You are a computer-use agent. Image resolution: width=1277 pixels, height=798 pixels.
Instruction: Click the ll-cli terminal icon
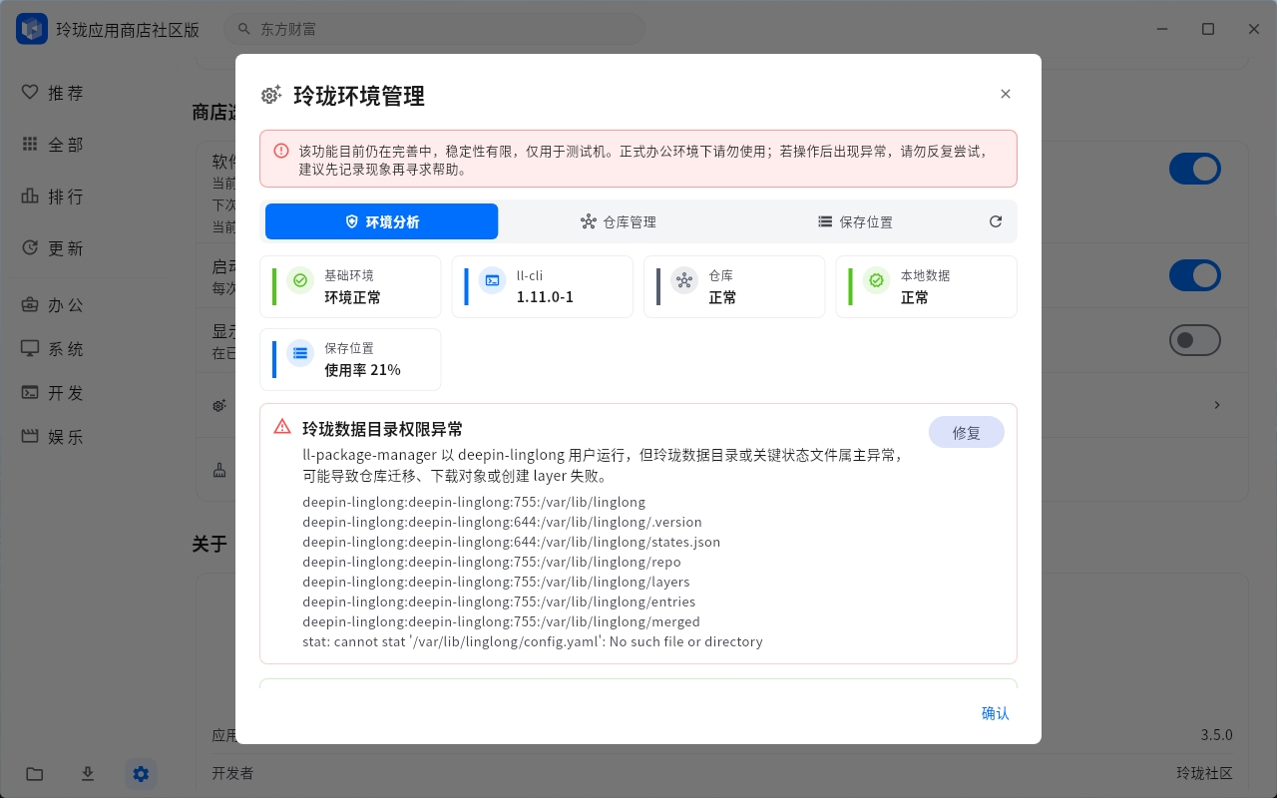(x=492, y=281)
